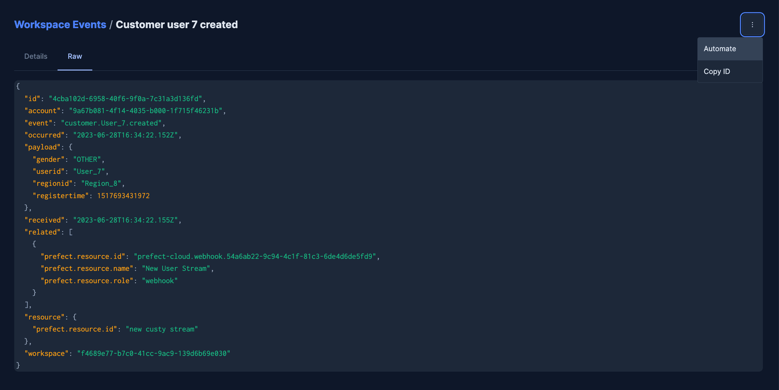Click the regionid value "Region_8"
Viewport: 779px width, 390px height.
[101, 184]
